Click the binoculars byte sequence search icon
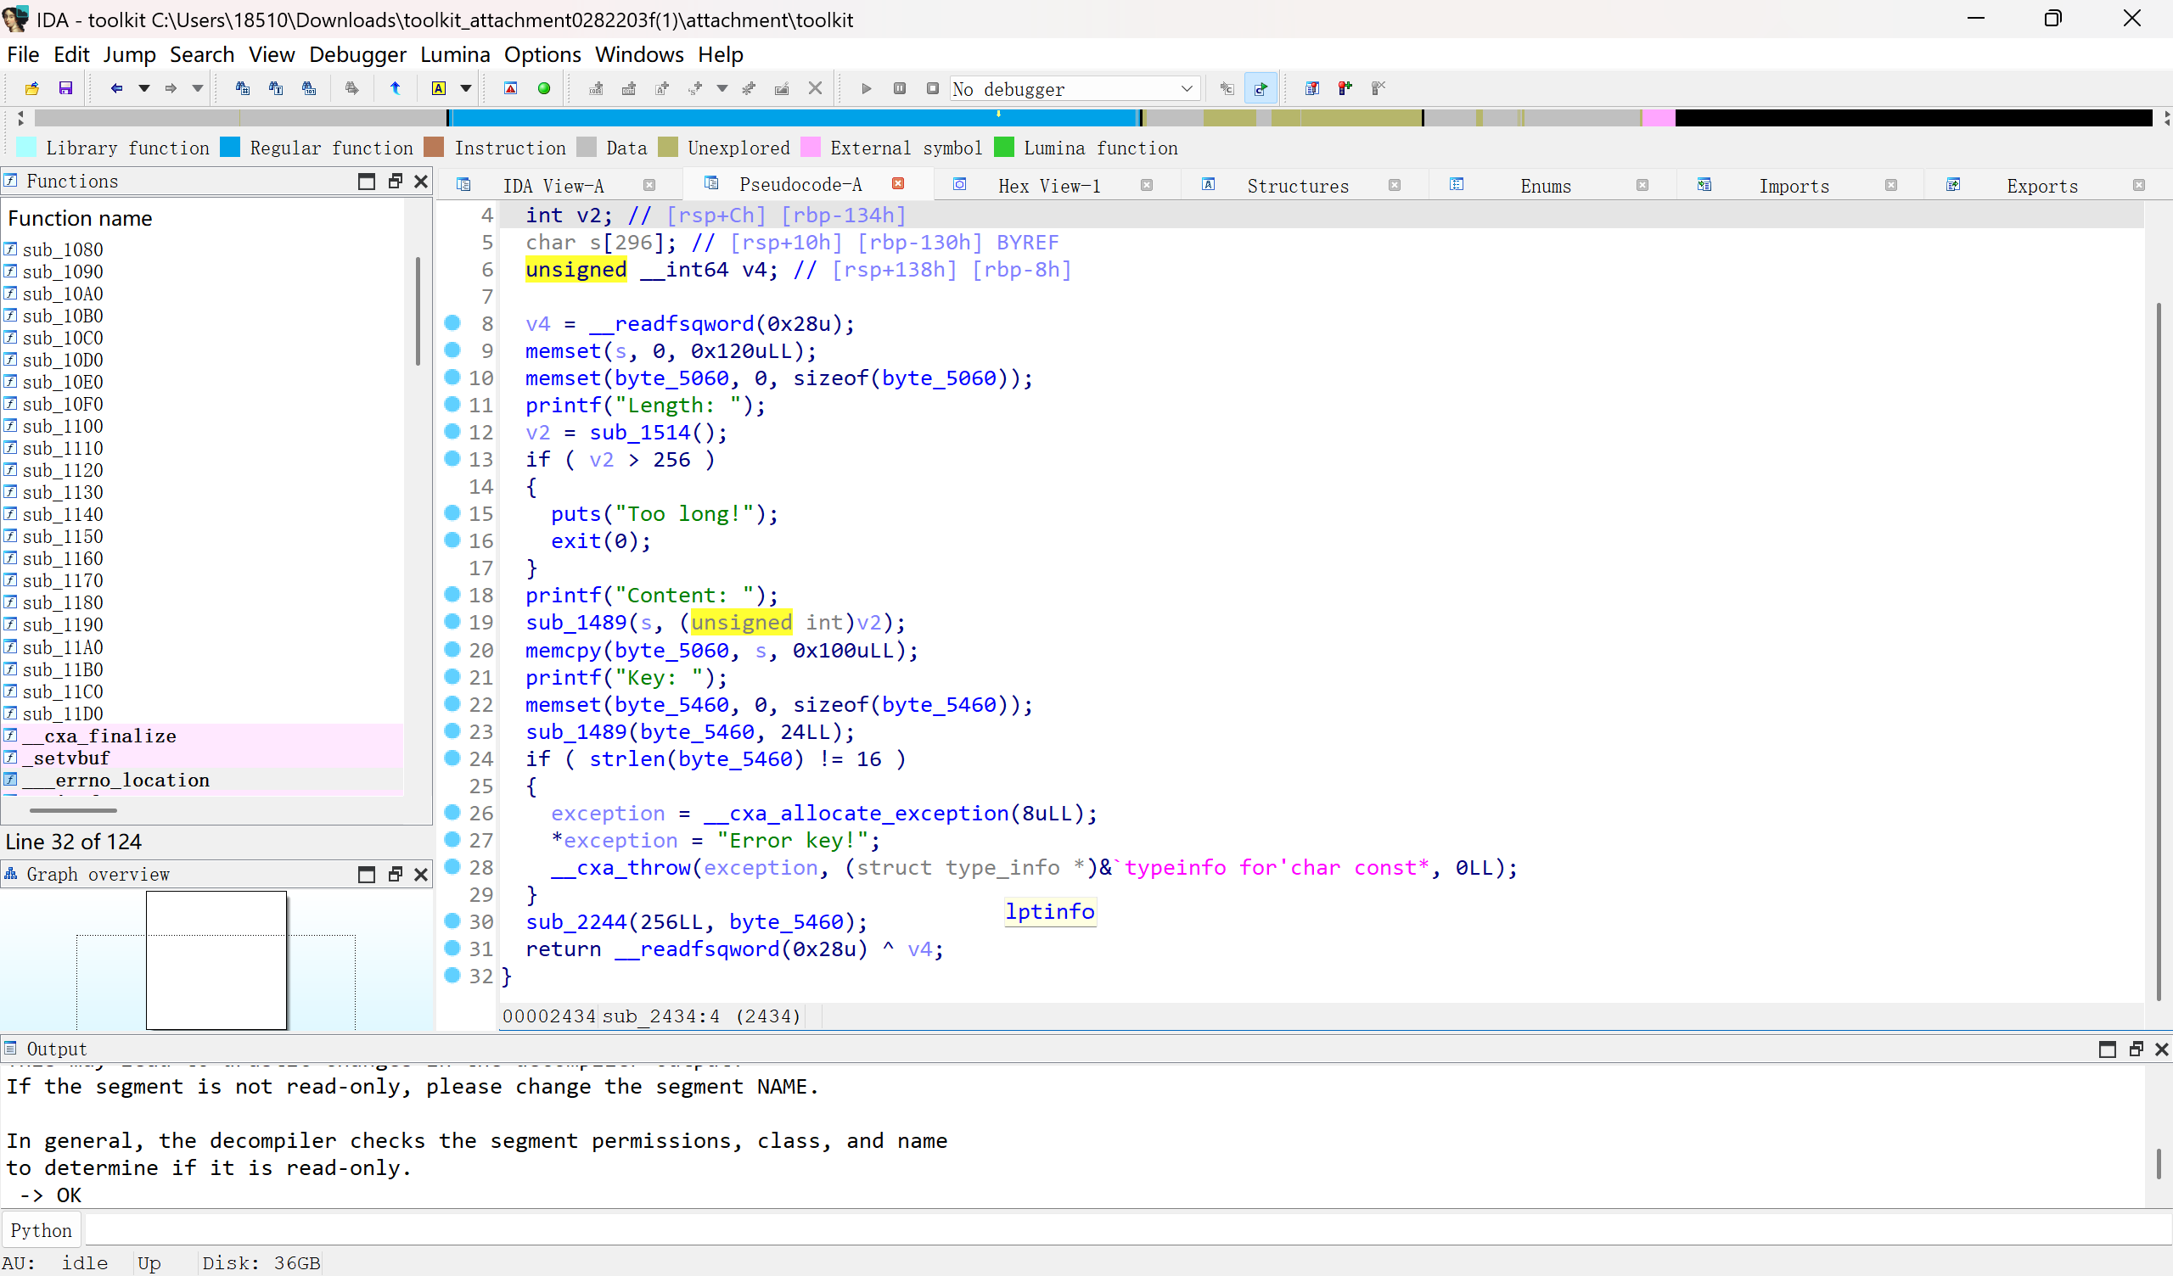 309,88
